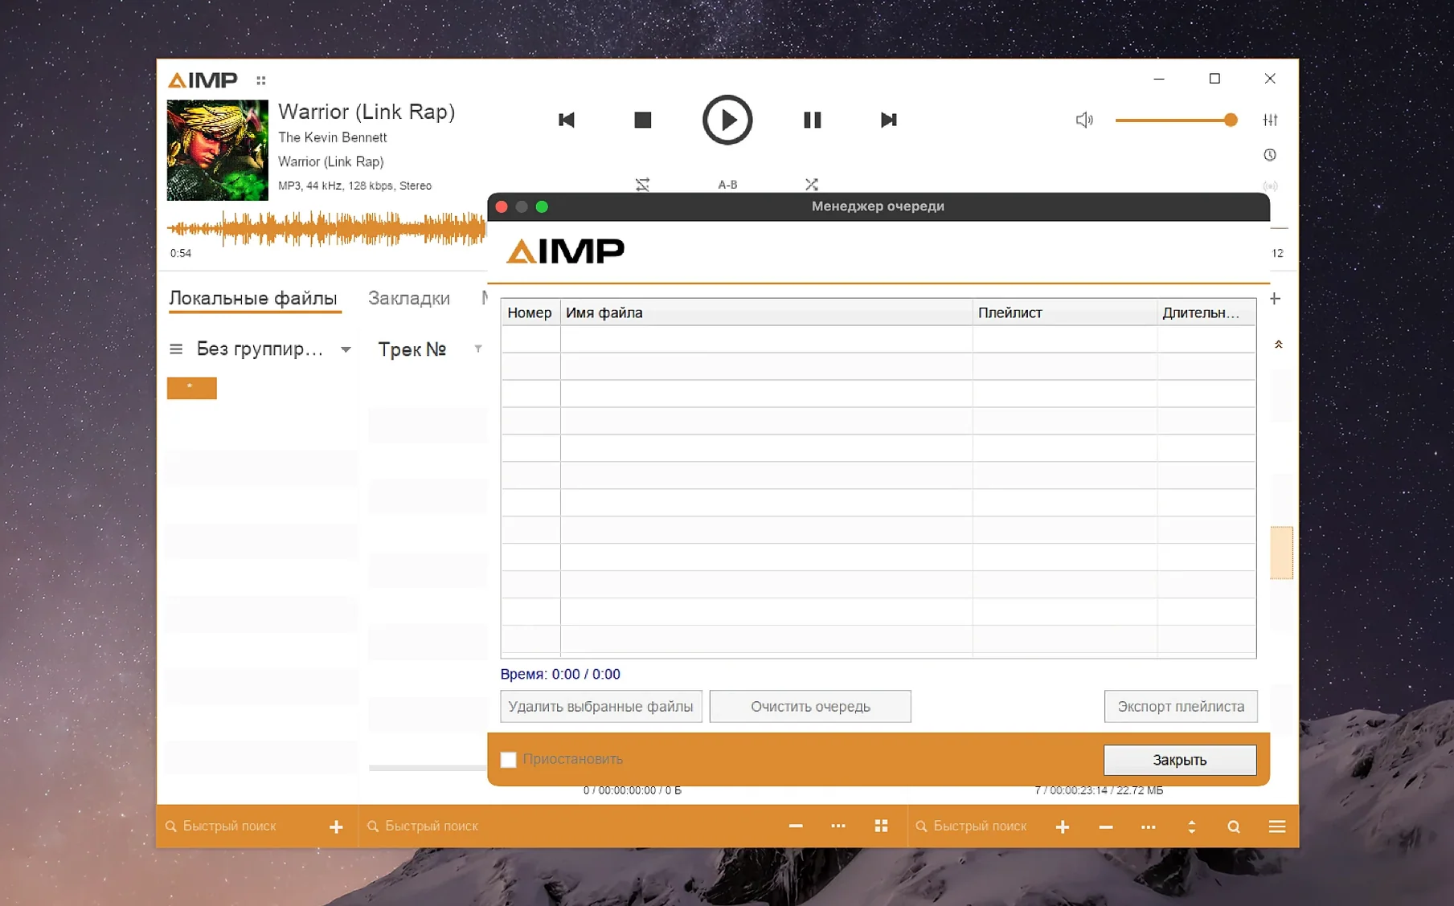Stop playback
Screen dimensions: 1454x906
click(x=642, y=120)
